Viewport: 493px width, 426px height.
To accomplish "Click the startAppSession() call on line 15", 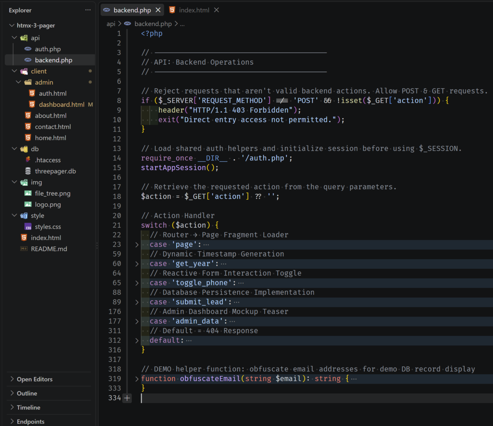I will click(180, 168).
